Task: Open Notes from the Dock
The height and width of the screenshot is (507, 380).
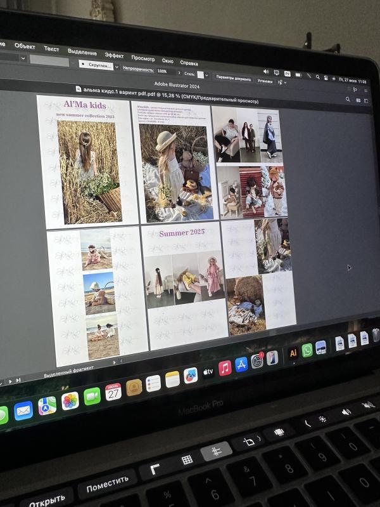Action: click(172, 379)
